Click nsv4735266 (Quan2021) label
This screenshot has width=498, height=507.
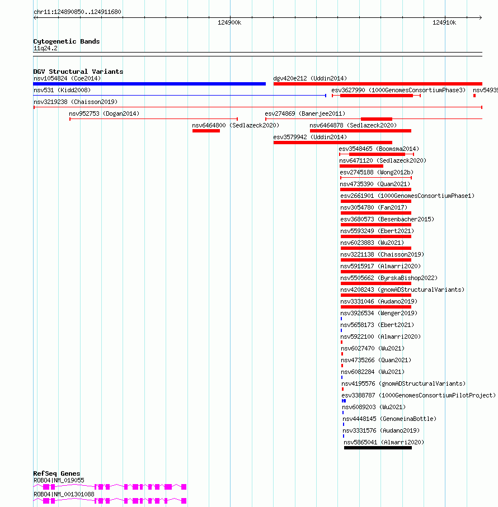click(376, 360)
